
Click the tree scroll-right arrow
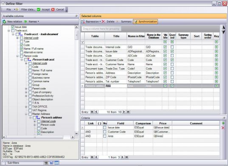click(x=73, y=137)
